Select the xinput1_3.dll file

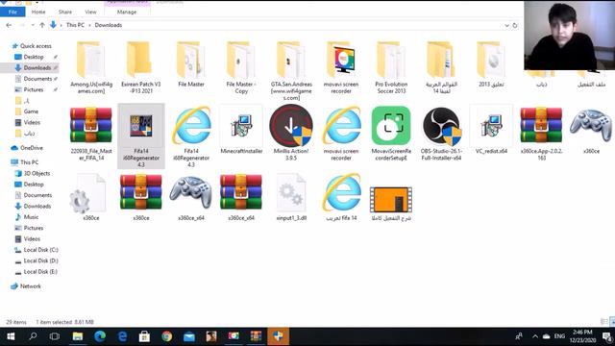(291, 197)
